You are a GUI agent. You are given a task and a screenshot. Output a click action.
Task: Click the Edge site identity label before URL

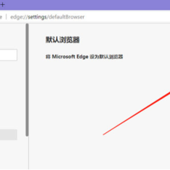[x=1, y=17]
